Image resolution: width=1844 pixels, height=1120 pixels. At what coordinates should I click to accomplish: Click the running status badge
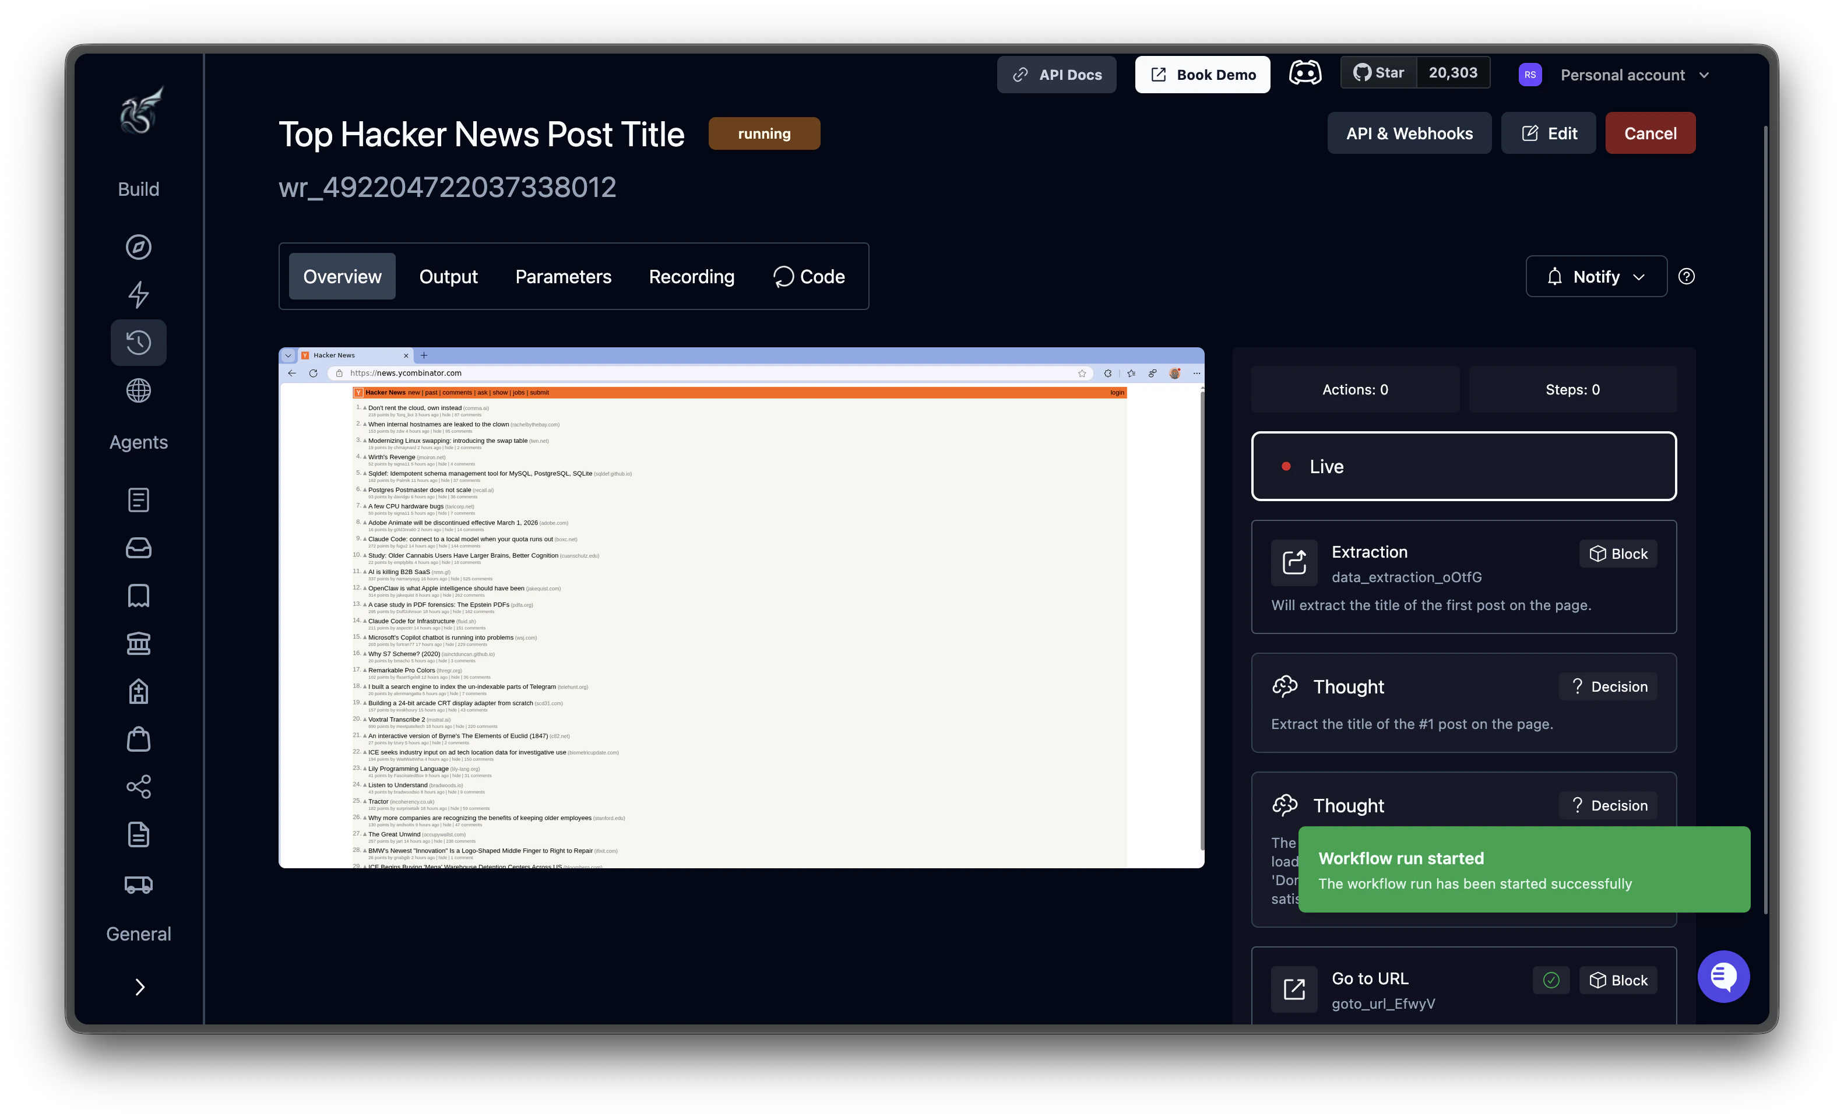[x=764, y=133]
